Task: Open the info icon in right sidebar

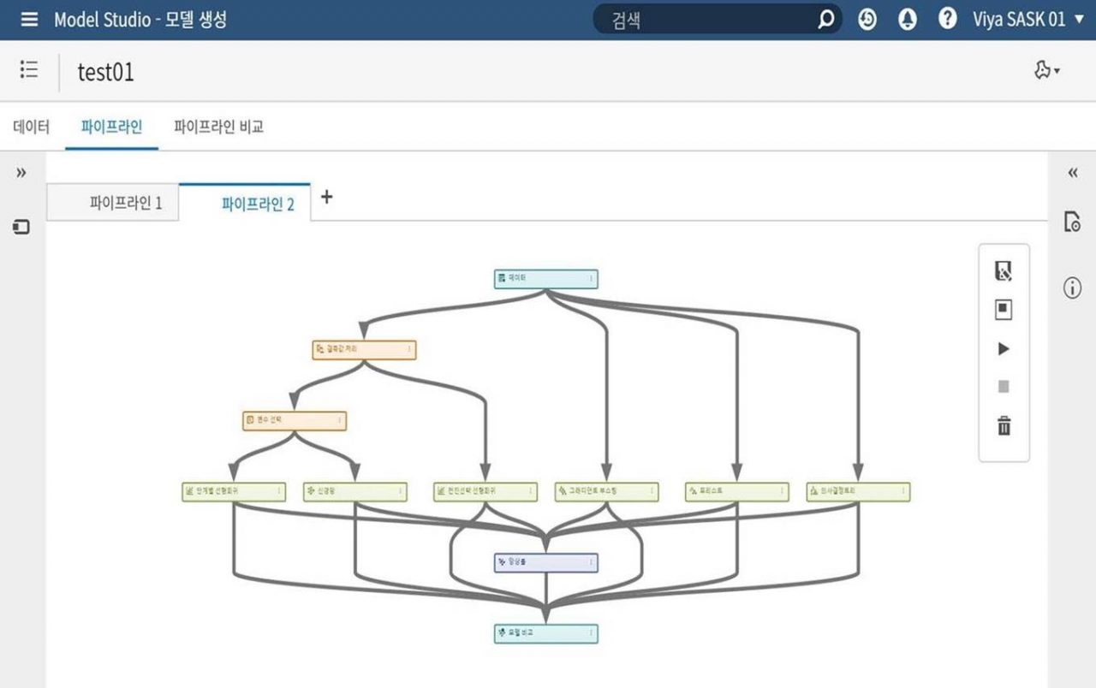Action: point(1072,288)
